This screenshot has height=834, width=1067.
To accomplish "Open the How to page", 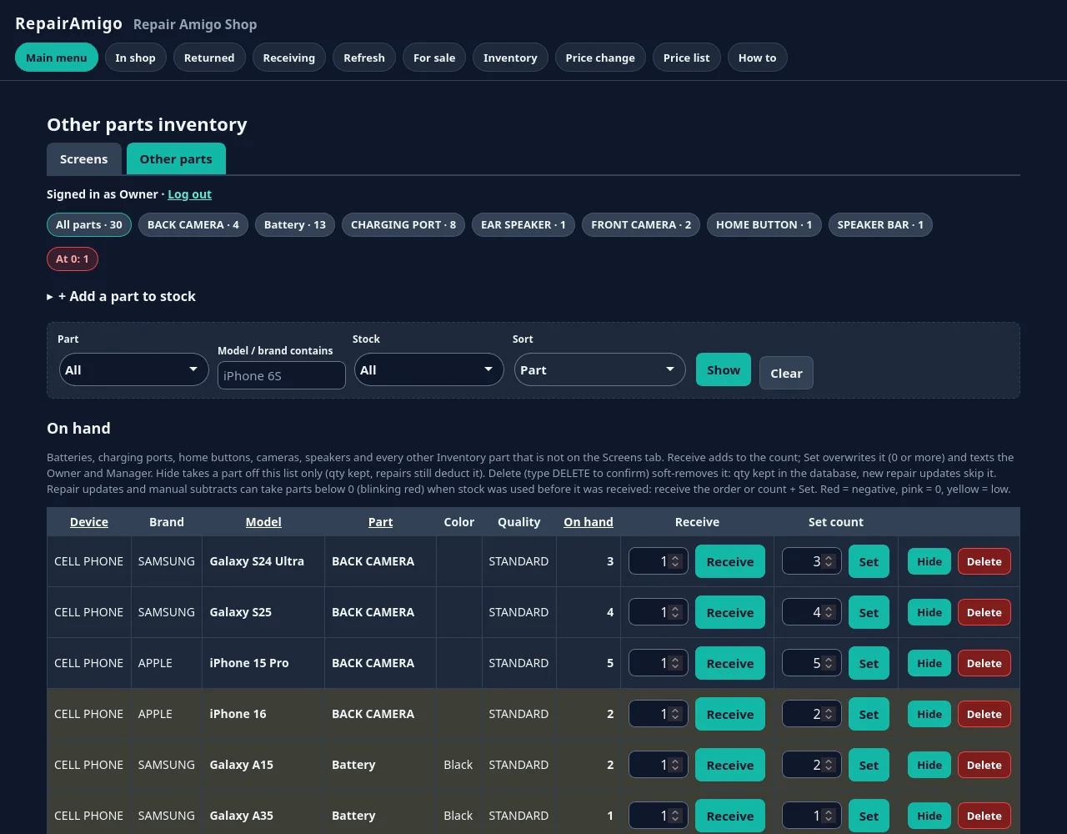I will [x=757, y=58].
